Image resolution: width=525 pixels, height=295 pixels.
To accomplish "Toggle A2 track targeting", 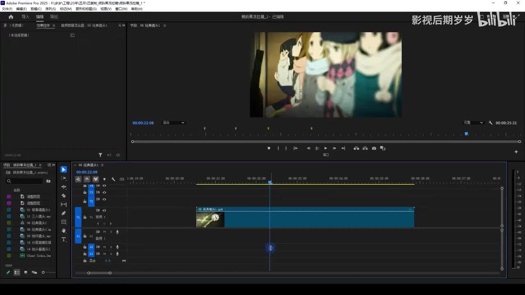I will [91, 247].
